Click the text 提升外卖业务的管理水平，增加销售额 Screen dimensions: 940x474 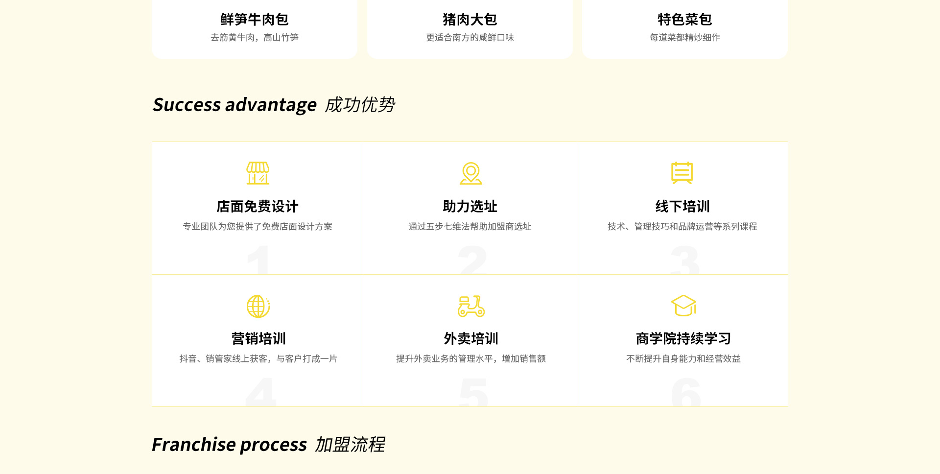click(x=471, y=359)
